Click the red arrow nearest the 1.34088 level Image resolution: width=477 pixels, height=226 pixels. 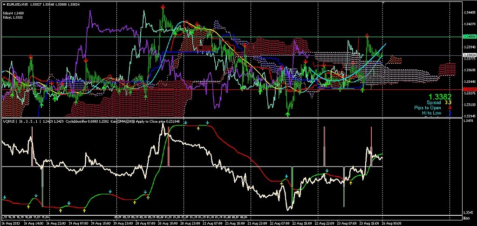(368, 36)
